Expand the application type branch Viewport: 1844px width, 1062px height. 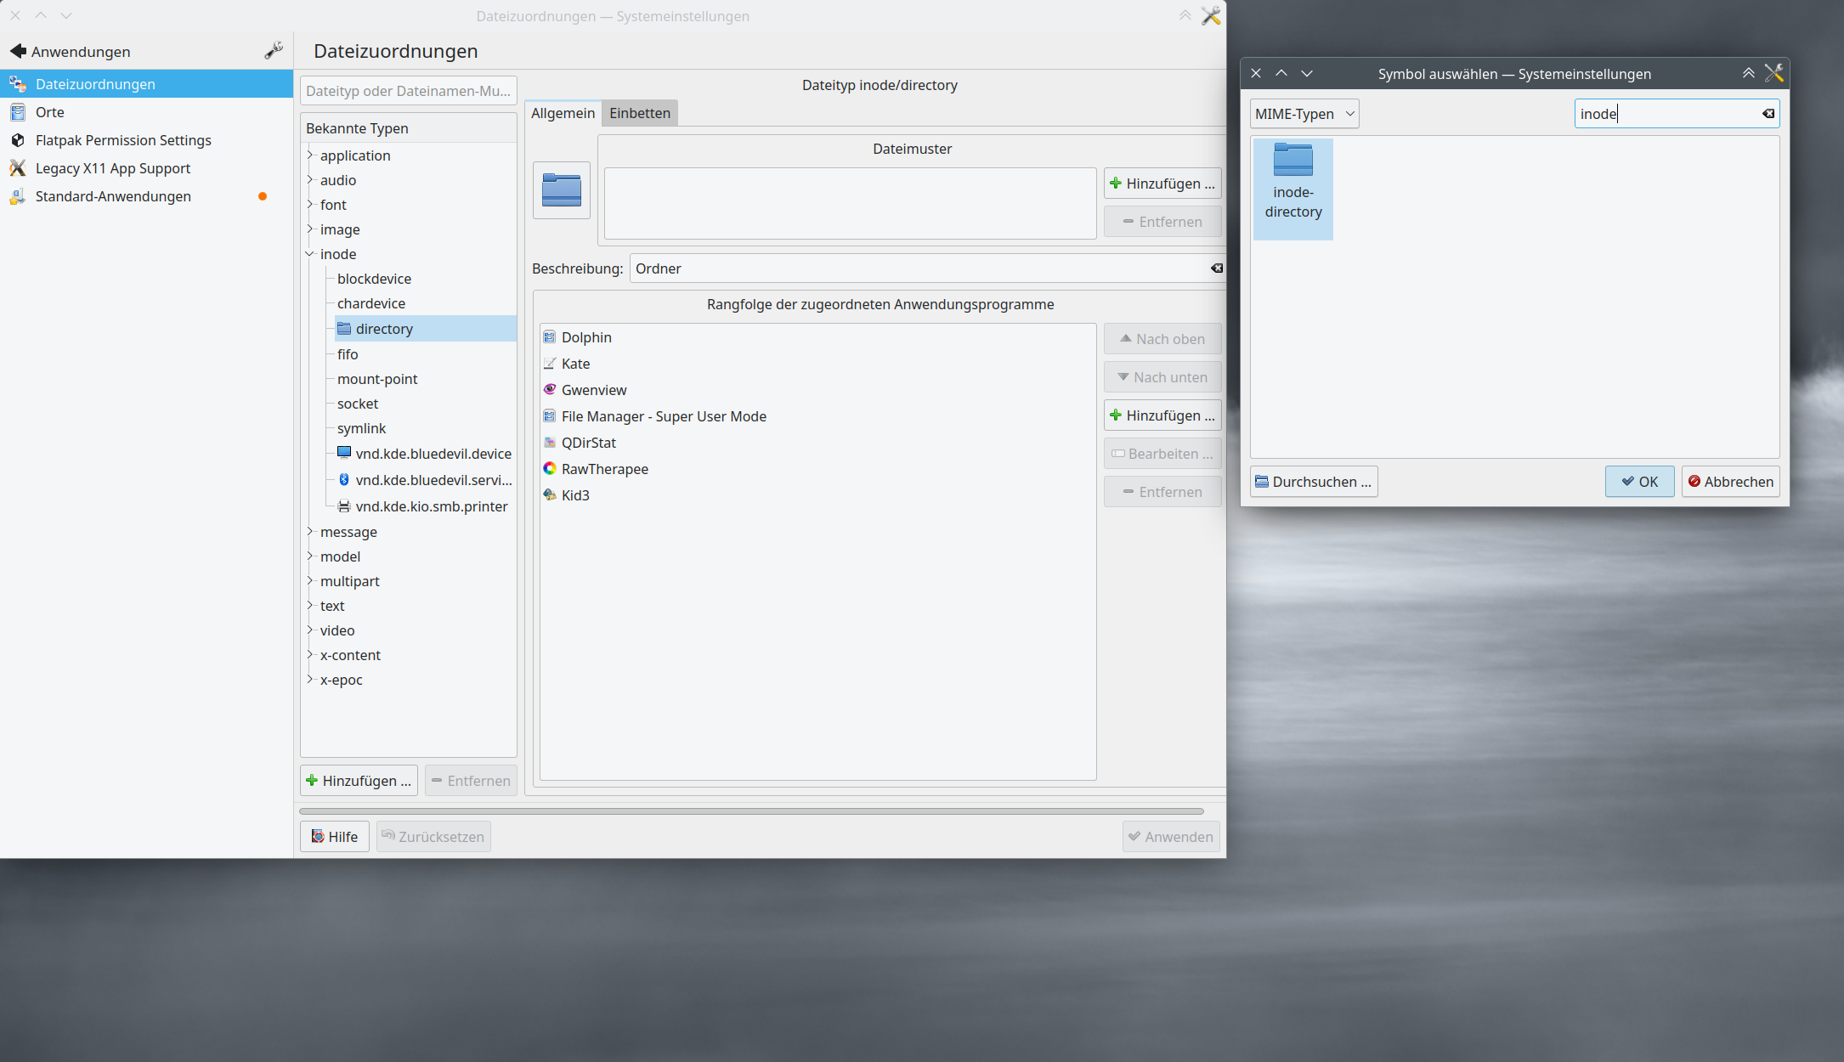(x=310, y=155)
